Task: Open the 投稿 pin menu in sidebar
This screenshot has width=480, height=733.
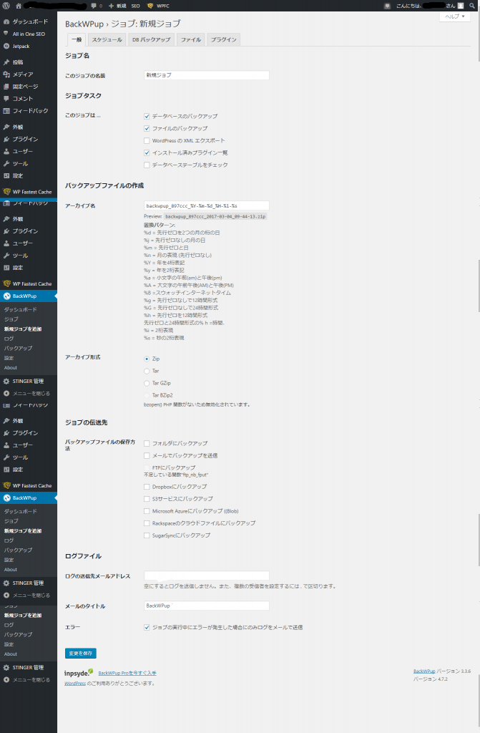Action: click(x=29, y=62)
